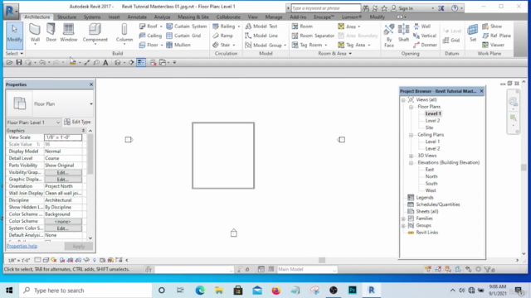Activate the Door tool
Image resolution: width=531 pixels, height=298 pixels.
pos(51,33)
